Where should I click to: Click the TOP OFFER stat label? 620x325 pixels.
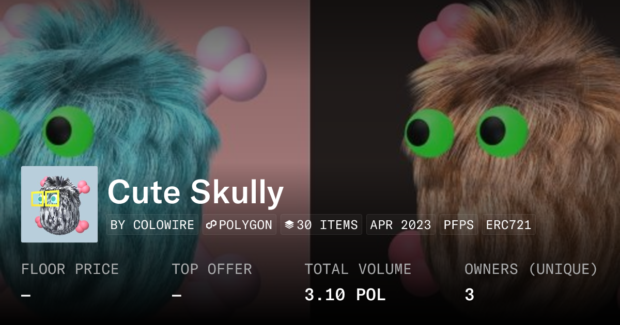tap(212, 269)
